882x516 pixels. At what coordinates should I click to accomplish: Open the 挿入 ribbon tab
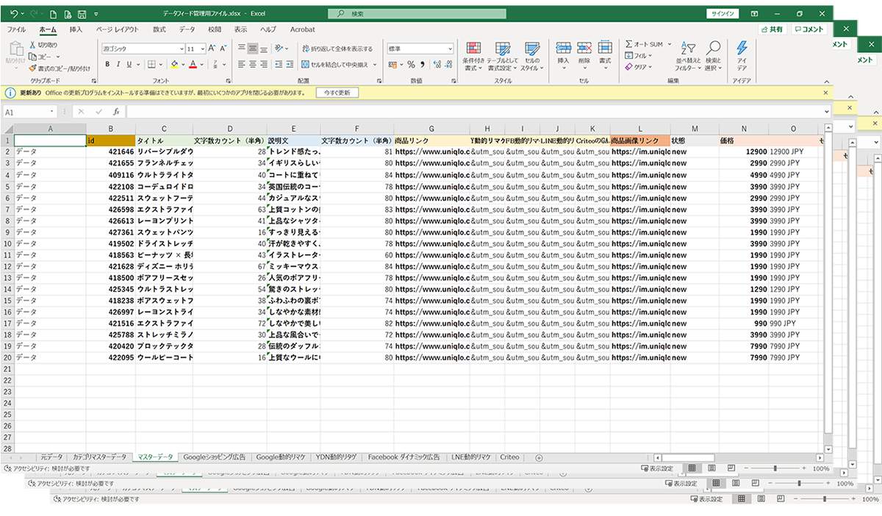(x=76, y=29)
